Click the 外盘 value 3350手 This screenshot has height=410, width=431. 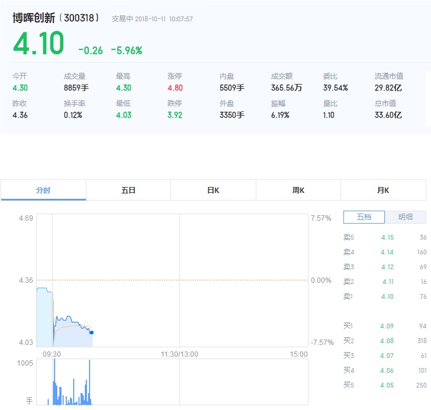[x=232, y=115]
